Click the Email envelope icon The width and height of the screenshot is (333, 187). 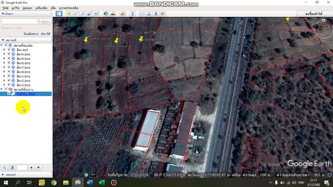click(142, 14)
